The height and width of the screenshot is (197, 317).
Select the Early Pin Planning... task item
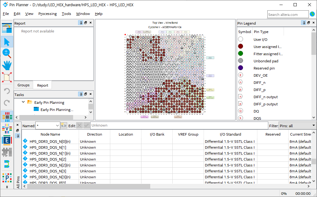[x=57, y=110]
